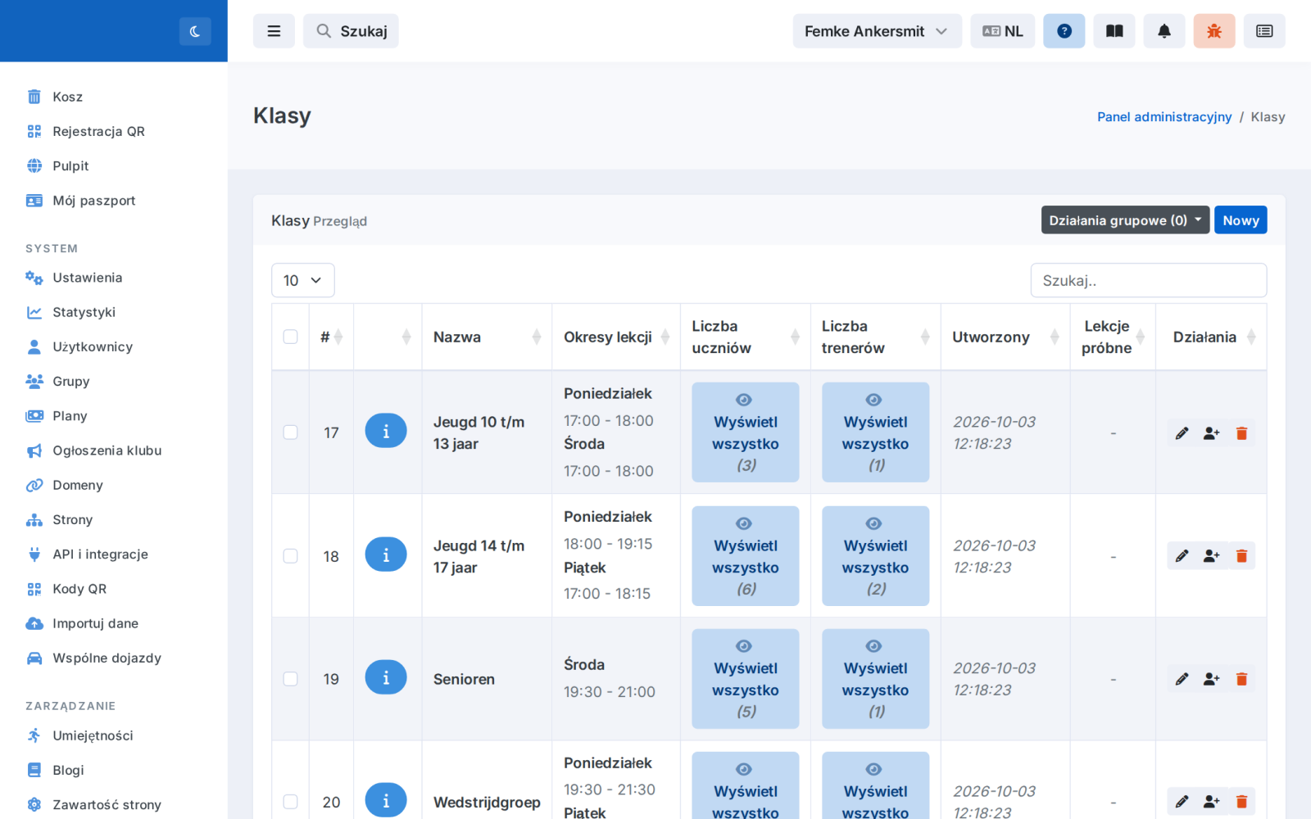Open Importuj dane in sidebar

tap(95, 623)
